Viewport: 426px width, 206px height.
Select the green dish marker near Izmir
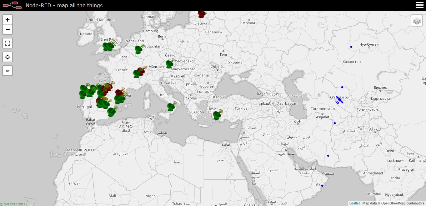point(217,115)
